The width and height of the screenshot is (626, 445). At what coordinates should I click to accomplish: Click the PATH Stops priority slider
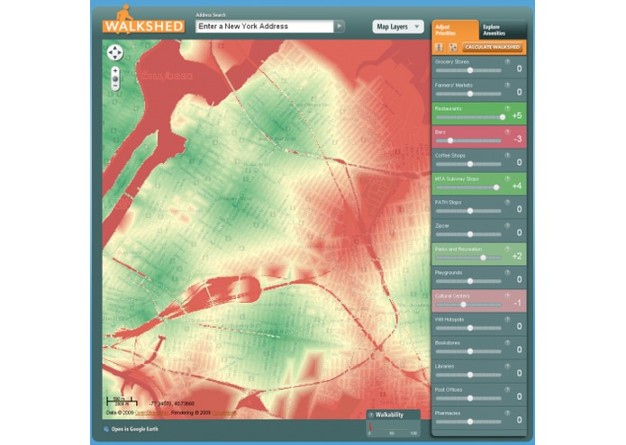pos(468,211)
